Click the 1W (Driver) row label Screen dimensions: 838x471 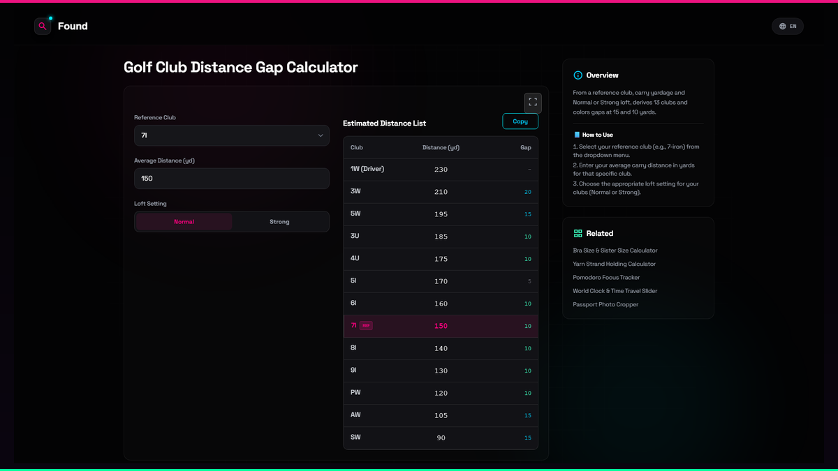(x=367, y=169)
